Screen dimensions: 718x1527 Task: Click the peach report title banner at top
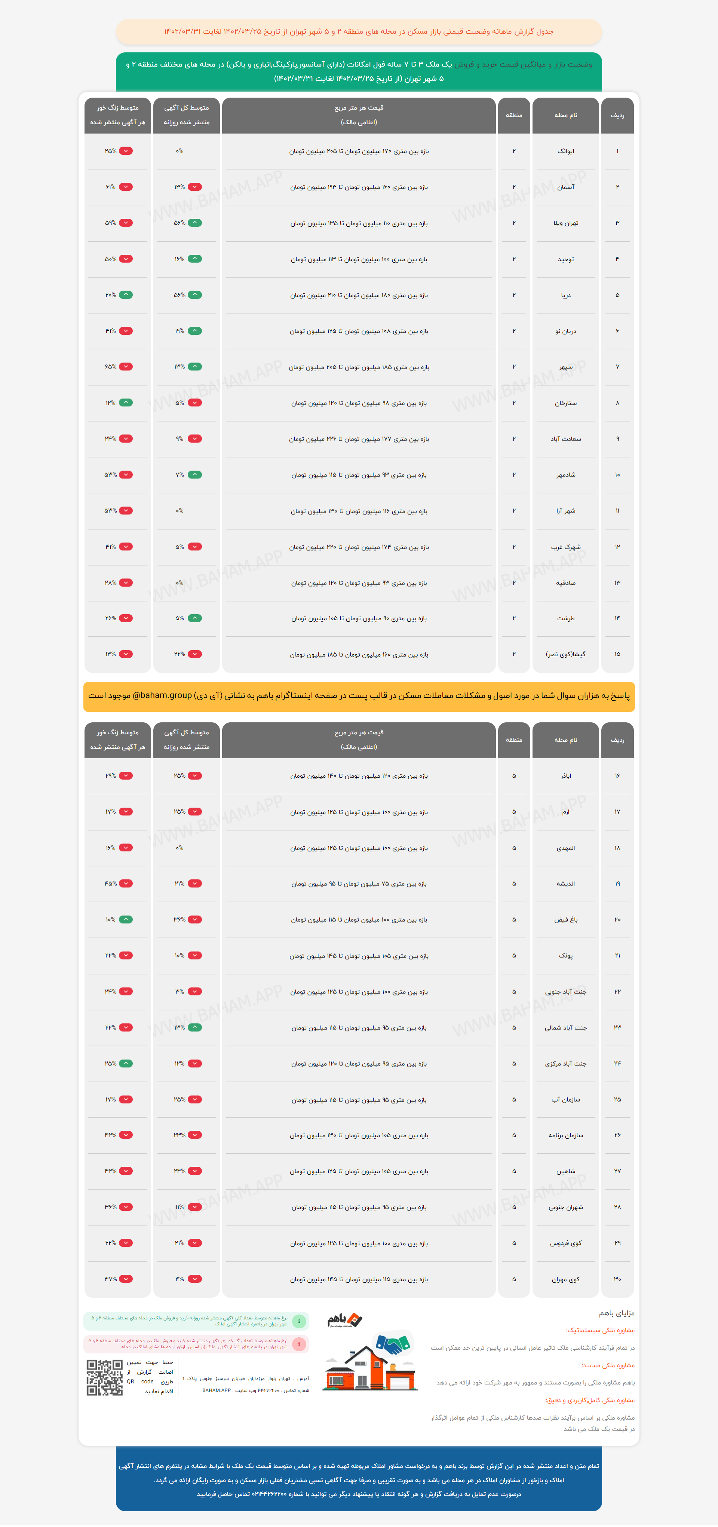coord(359,31)
